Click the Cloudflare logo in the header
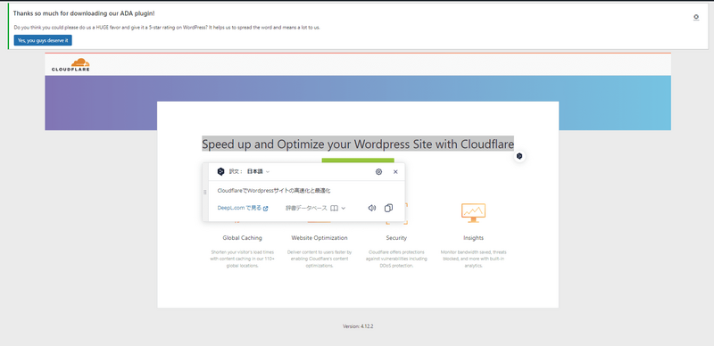714x346 pixels. [x=71, y=64]
